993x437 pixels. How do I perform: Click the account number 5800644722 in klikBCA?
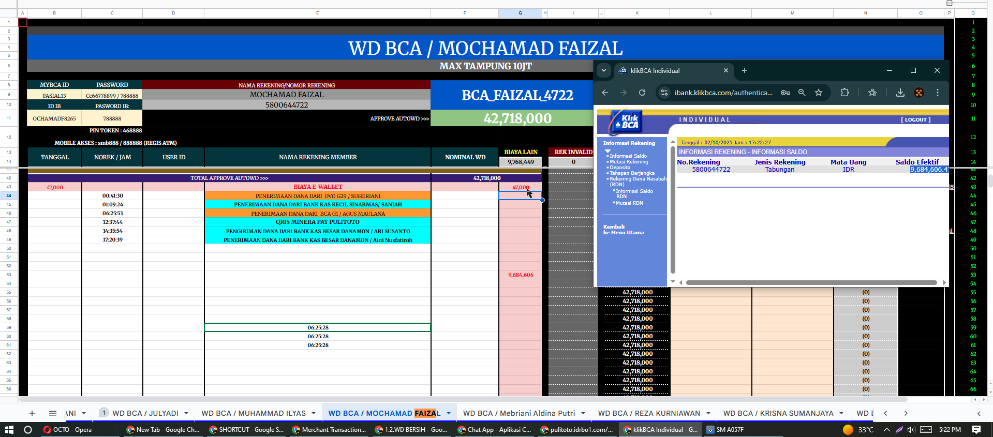[x=711, y=170]
